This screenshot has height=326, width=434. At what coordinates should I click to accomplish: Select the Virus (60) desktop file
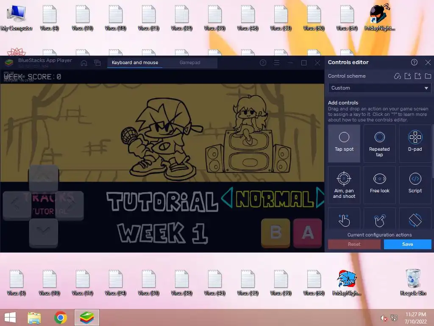tap(314, 18)
